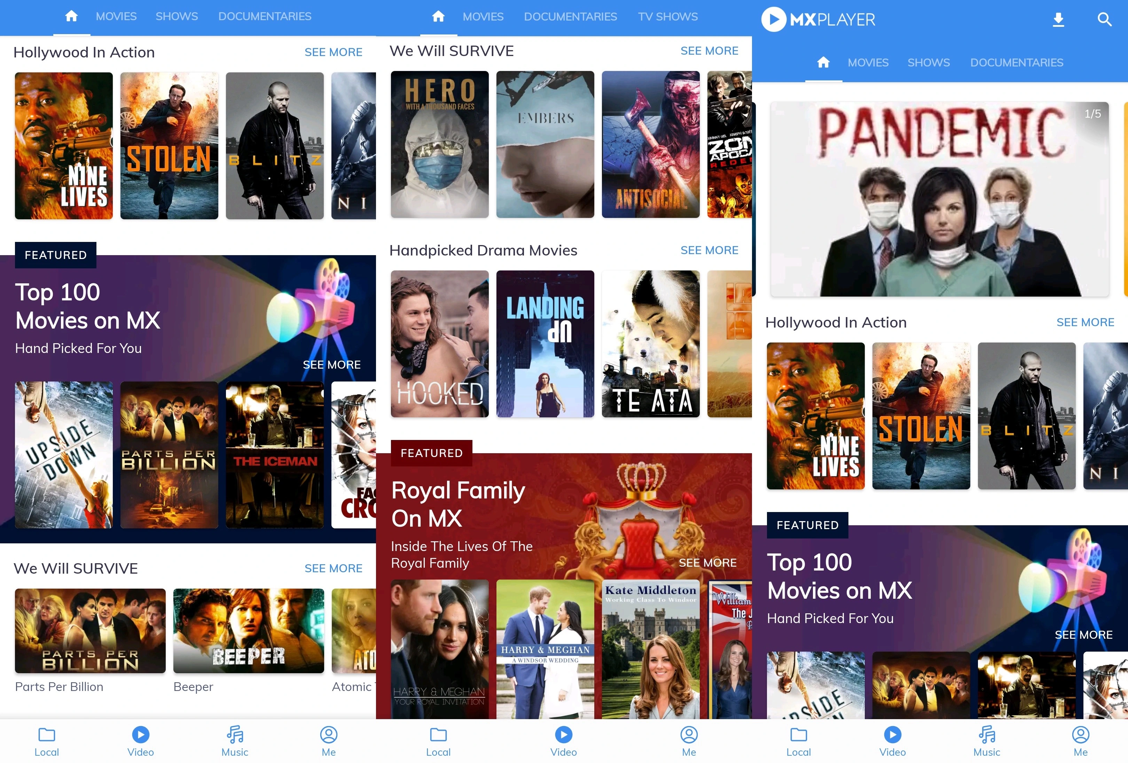Open Hero With a Thousand Faces poster
Viewport: 1128px width, 763px height.
[x=440, y=144]
